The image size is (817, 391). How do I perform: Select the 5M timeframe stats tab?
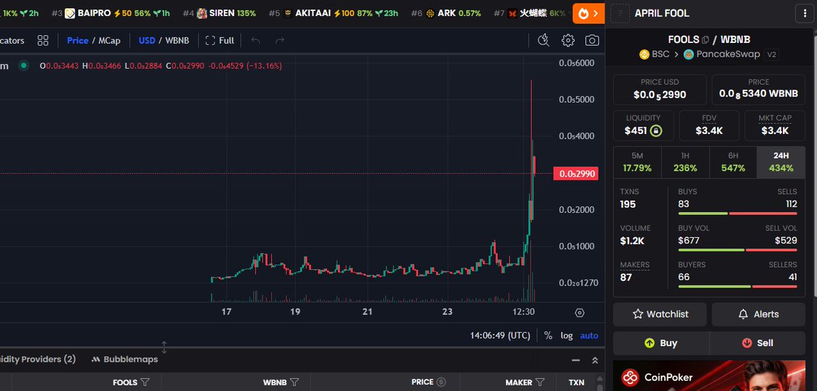tap(637, 162)
